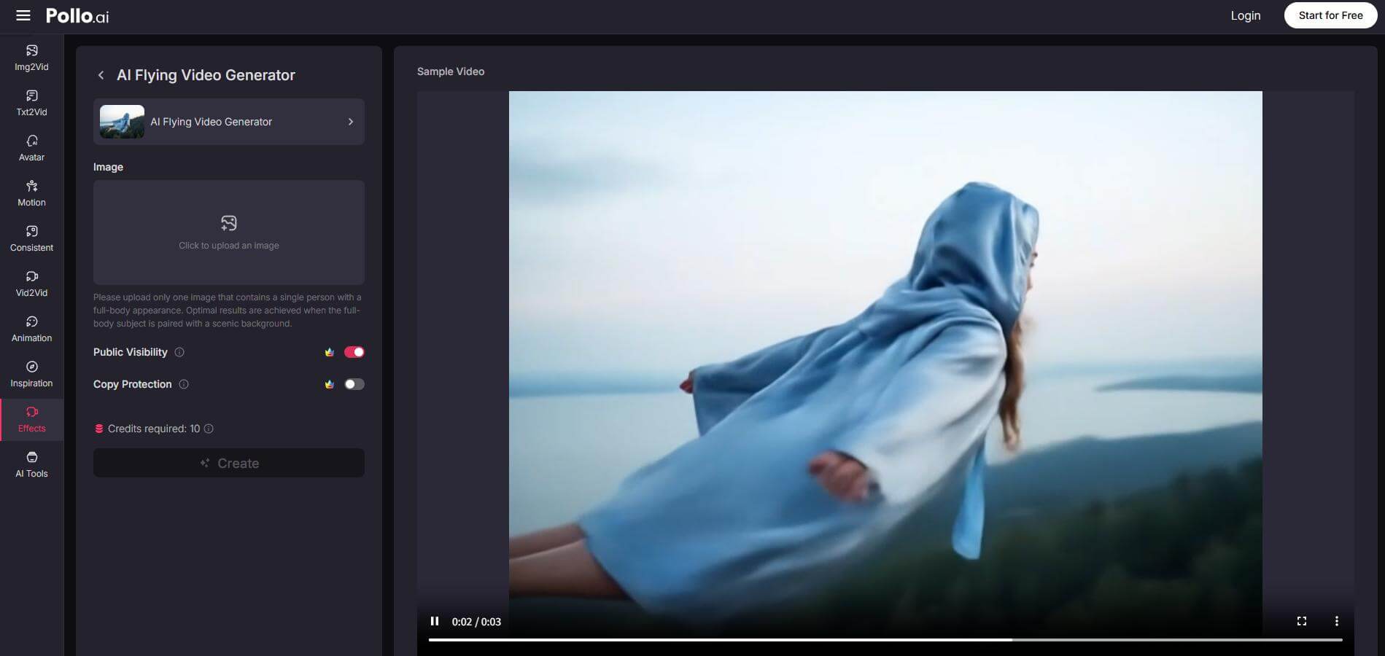Click the Login link

(x=1245, y=15)
